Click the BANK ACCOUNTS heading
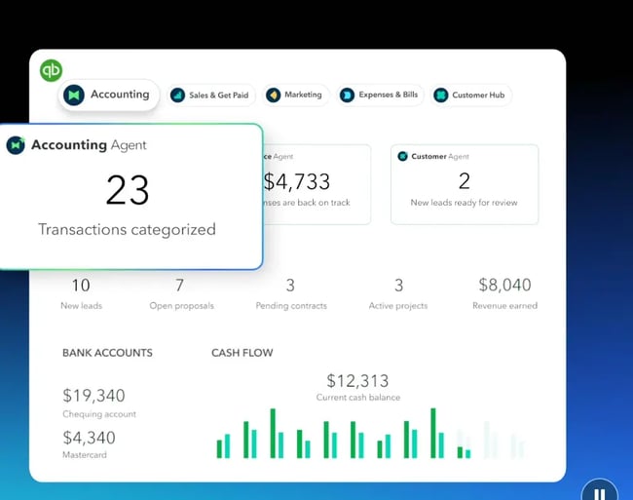633x500 pixels. tap(107, 353)
